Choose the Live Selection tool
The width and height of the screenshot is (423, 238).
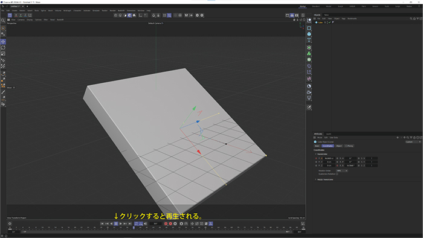[3, 28]
